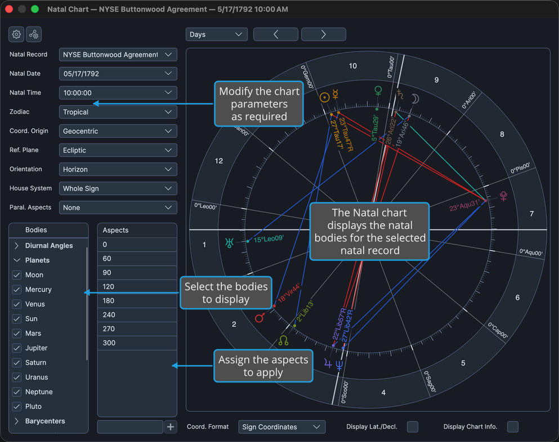Select the Sun glyph on chart

click(x=324, y=97)
